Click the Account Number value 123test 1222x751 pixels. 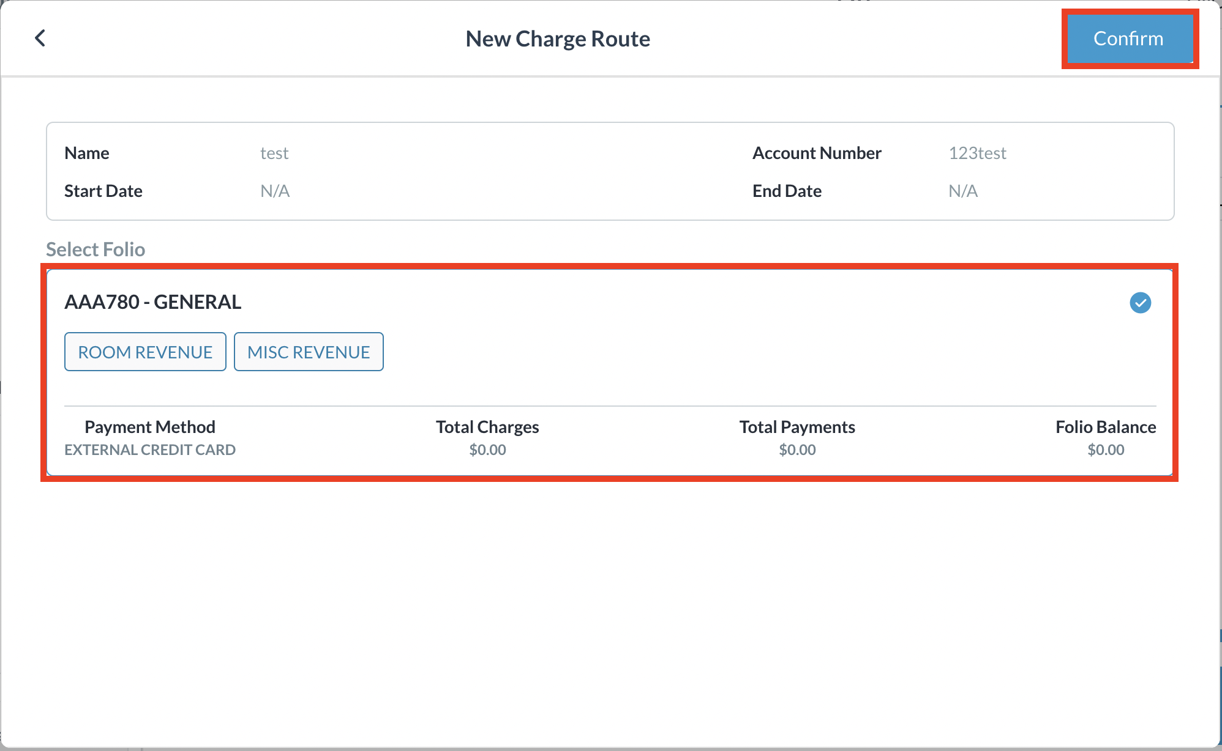[977, 153]
